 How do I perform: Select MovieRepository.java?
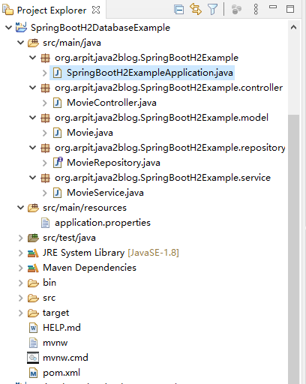(113, 163)
